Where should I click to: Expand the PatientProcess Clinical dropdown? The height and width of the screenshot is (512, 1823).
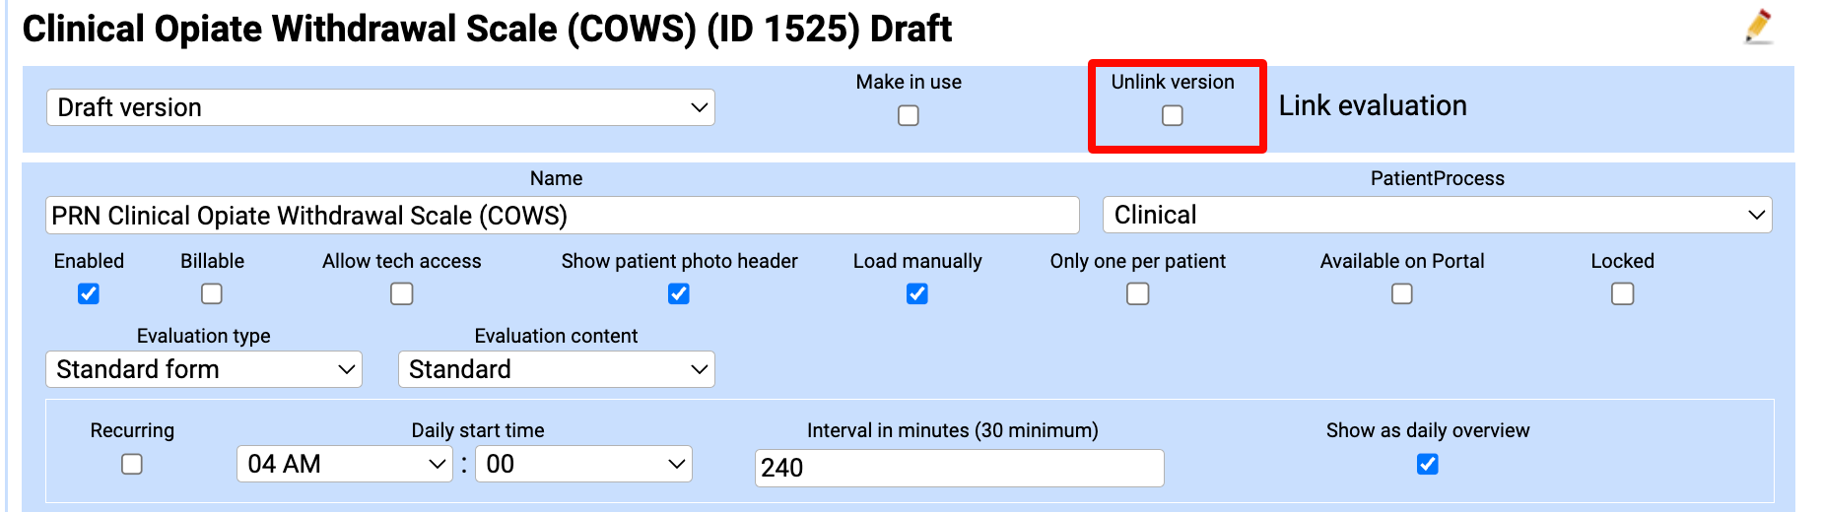(x=1437, y=215)
